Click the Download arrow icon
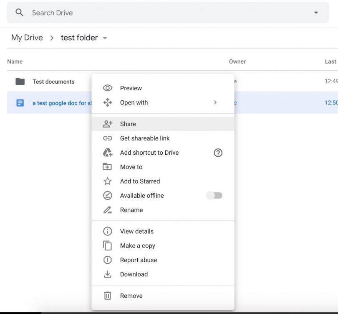The image size is (338, 314). click(108, 274)
